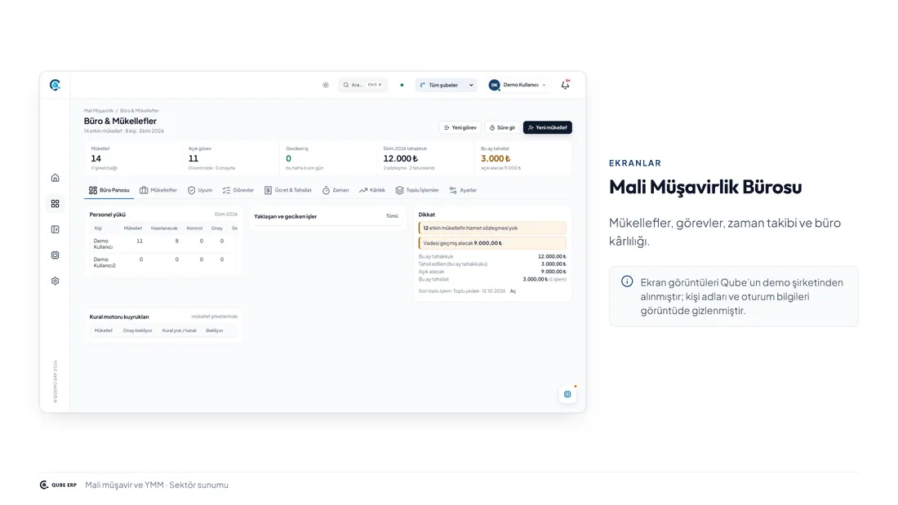Open the Tüm şubeler branch dropdown
The image size is (898, 505).
[446, 86]
